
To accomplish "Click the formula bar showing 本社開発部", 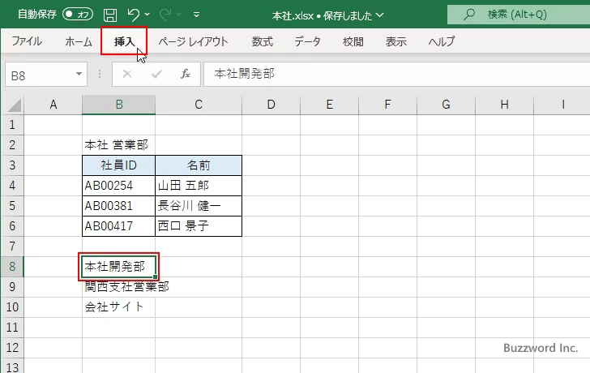I will coord(396,74).
